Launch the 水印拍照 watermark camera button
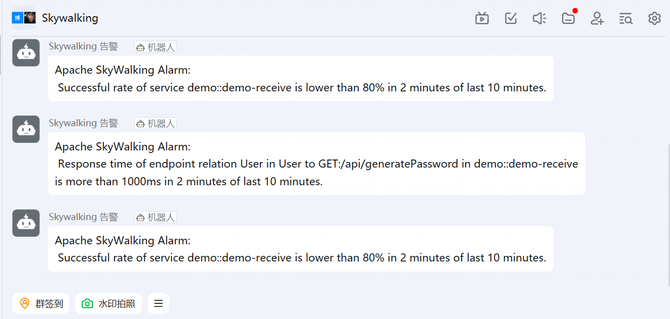 coord(108,303)
